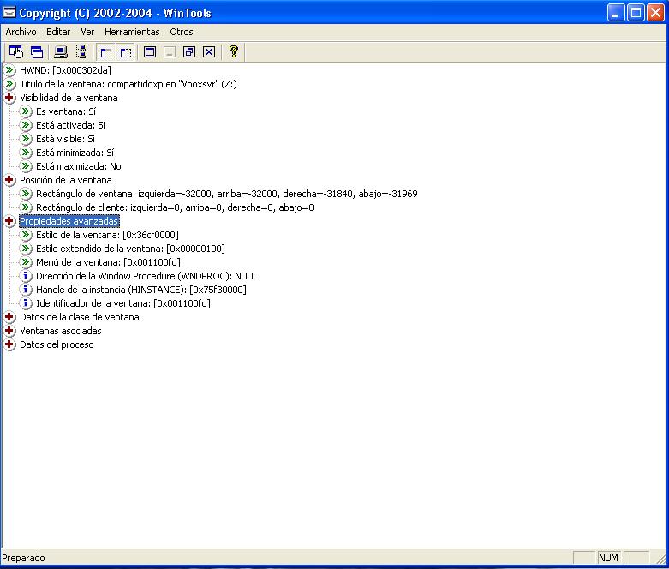Select 'Menú de la ventana: [0x001100fd]' text

[108, 262]
